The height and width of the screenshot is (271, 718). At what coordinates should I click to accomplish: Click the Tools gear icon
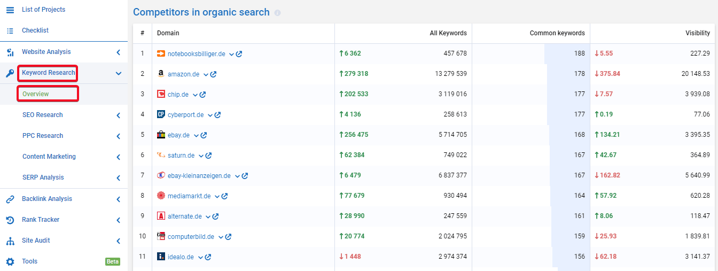[x=10, y=261]
